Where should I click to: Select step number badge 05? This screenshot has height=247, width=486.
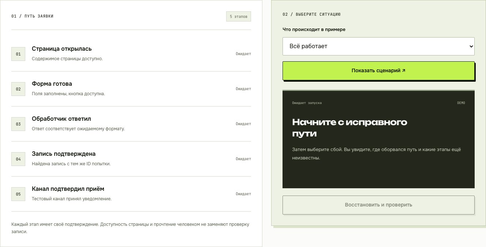coord(18,194)
